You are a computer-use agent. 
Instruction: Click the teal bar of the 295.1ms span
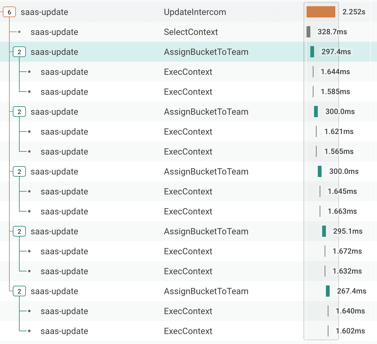tap(324, 231)
